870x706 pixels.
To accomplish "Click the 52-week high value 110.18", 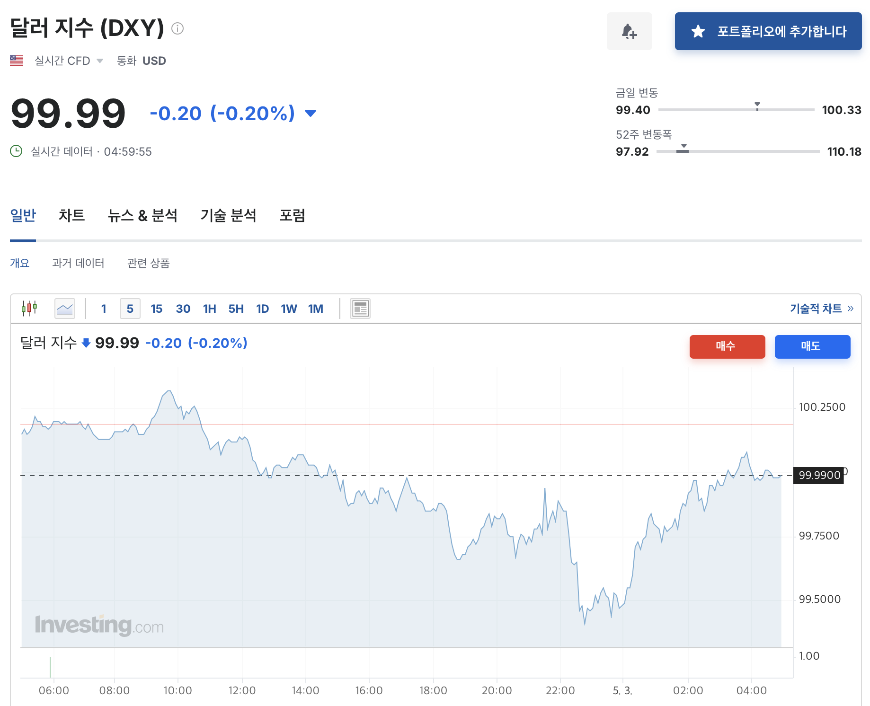I will pos(844,151).
